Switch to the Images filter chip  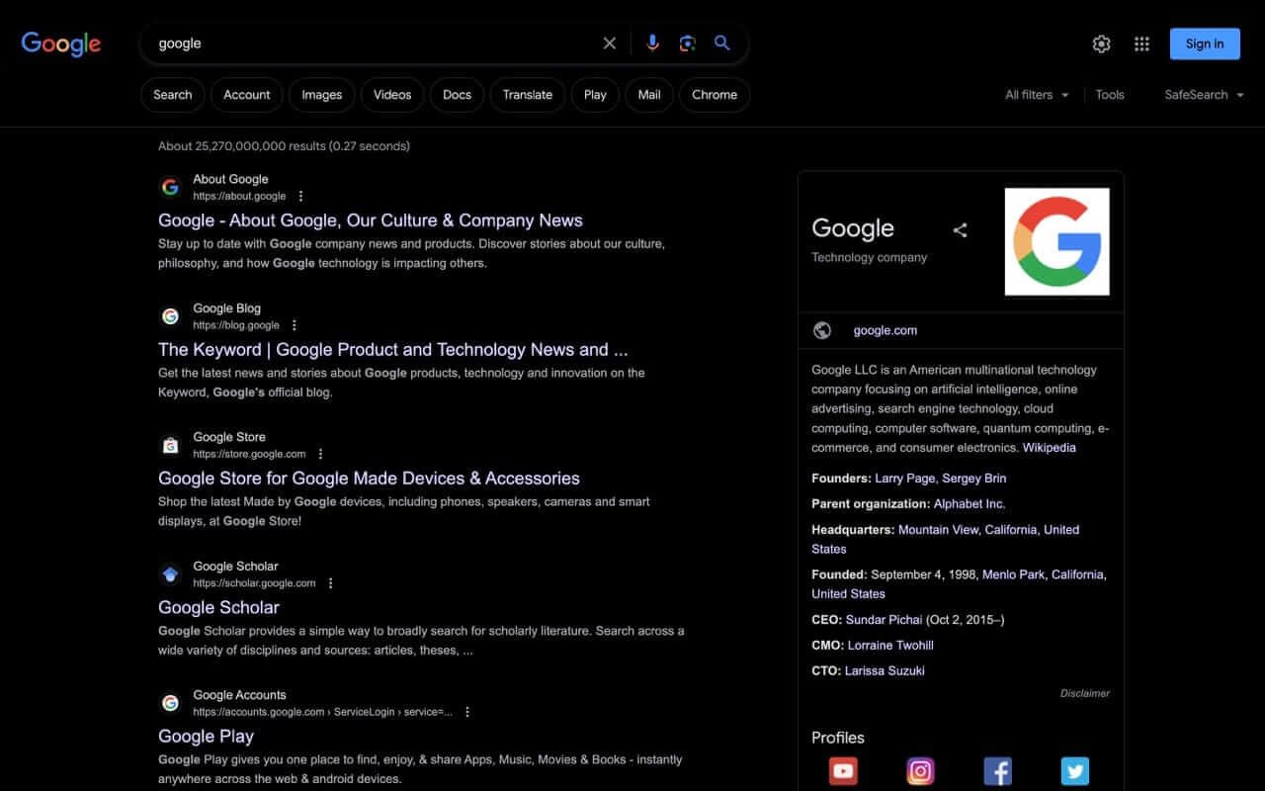pyautogui.click(x=322, y=95)
